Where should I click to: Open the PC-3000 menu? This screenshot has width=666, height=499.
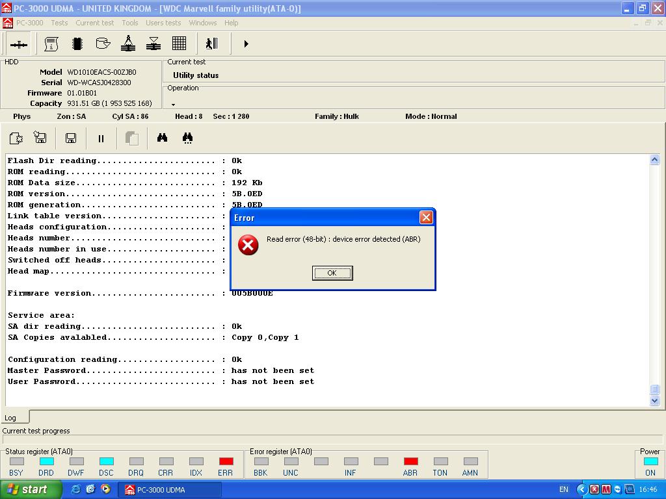click(x=30, y=23)
